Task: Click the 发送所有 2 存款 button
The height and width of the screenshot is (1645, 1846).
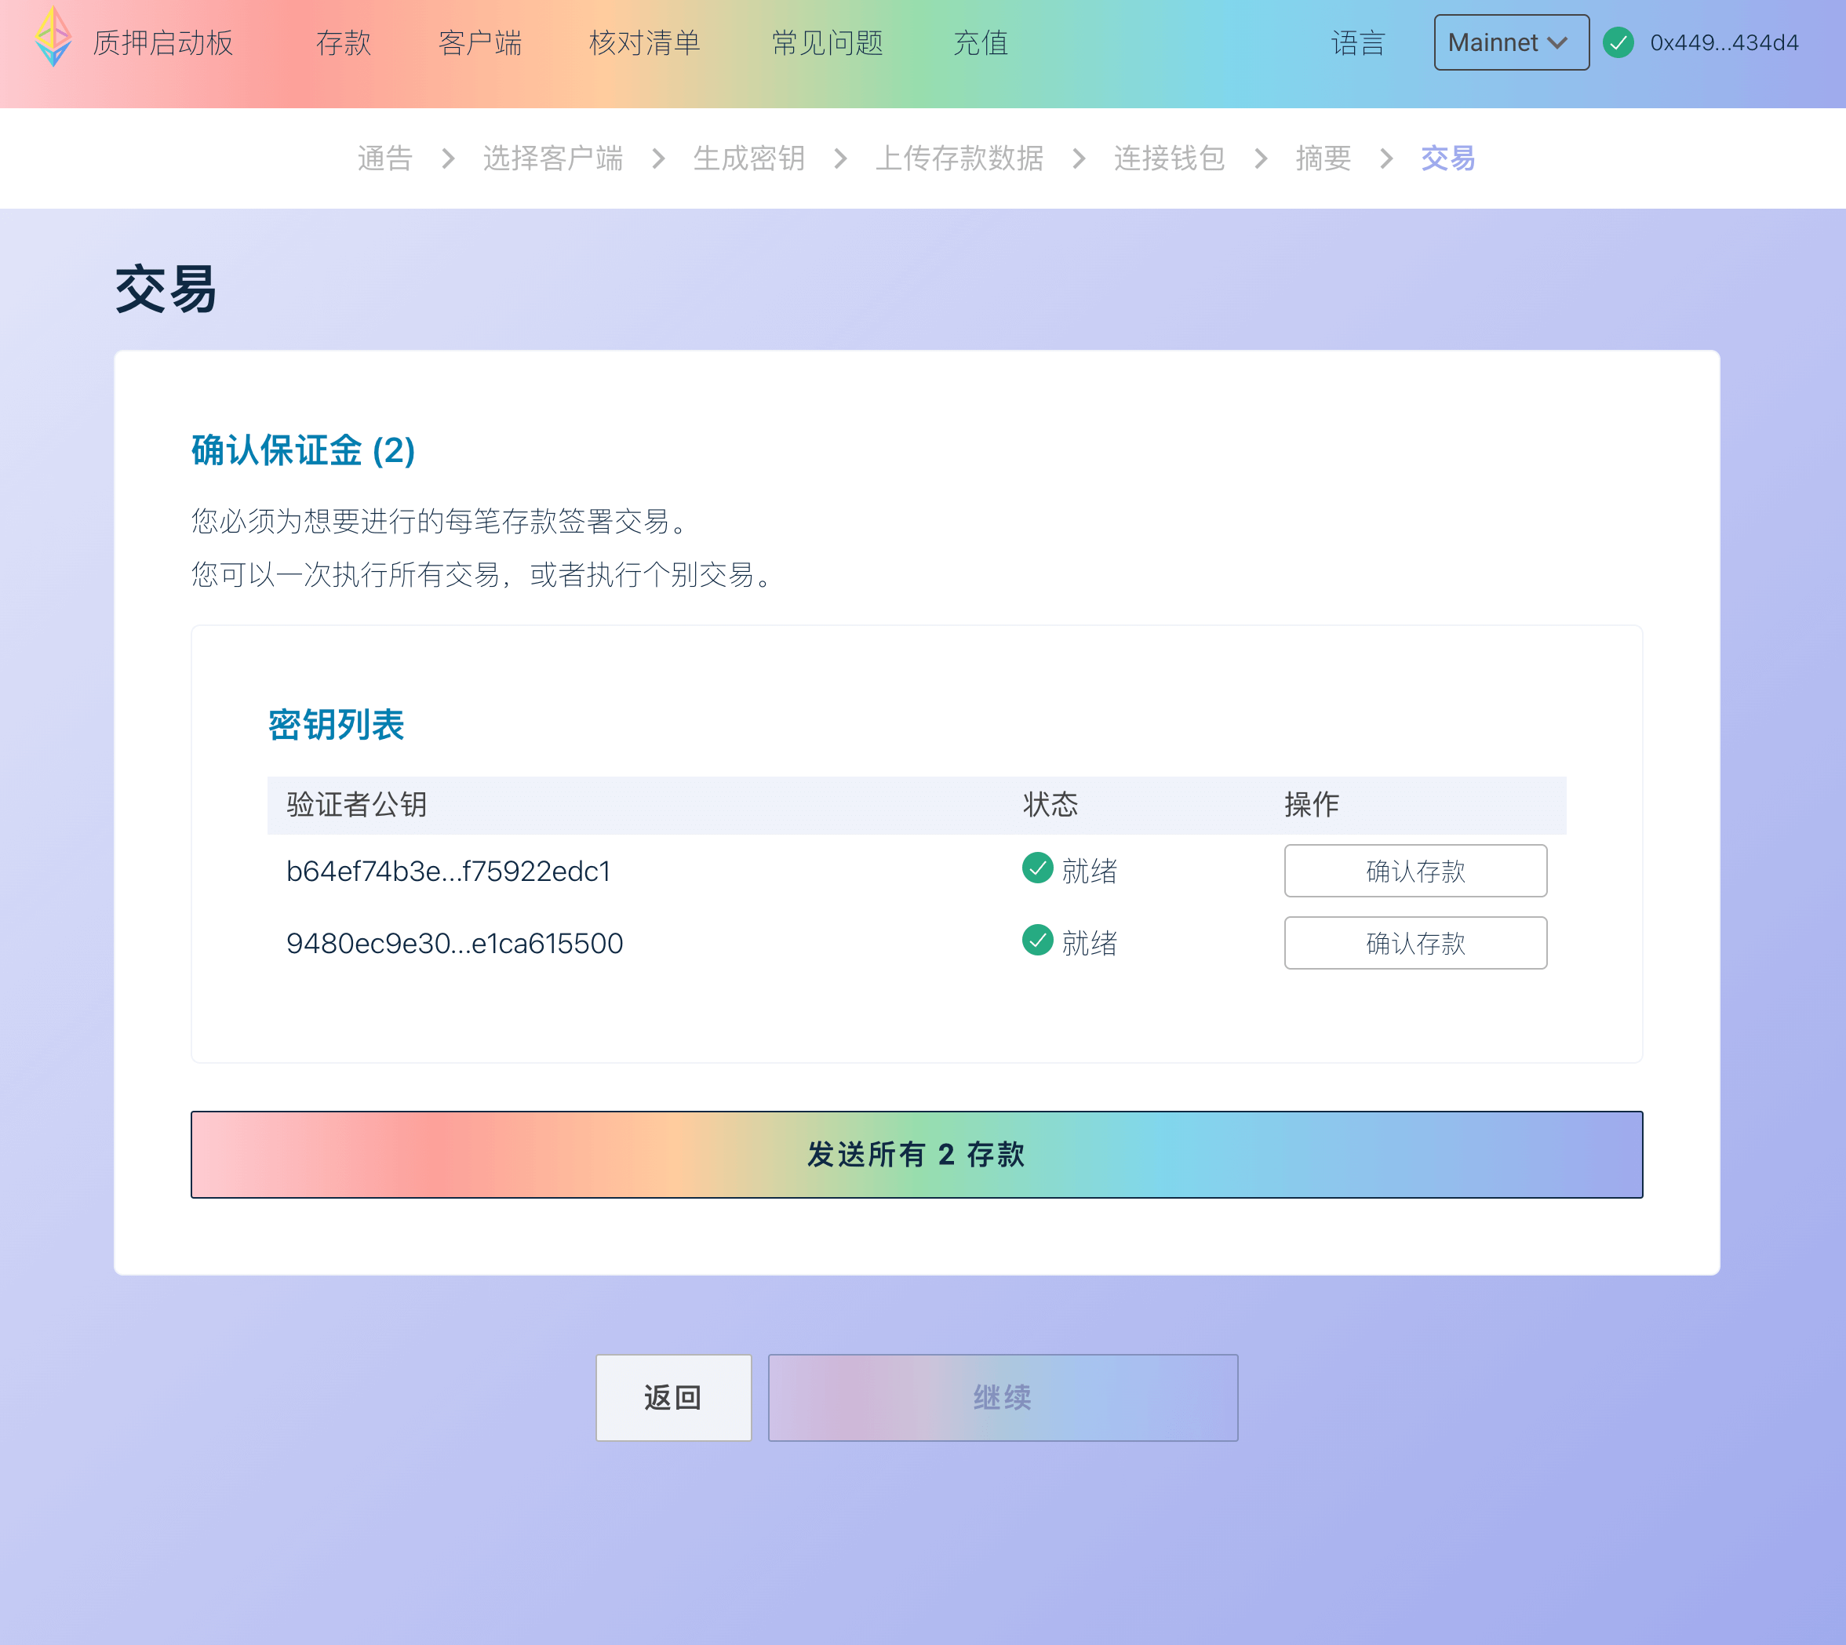Action: tap(916, 1154)
